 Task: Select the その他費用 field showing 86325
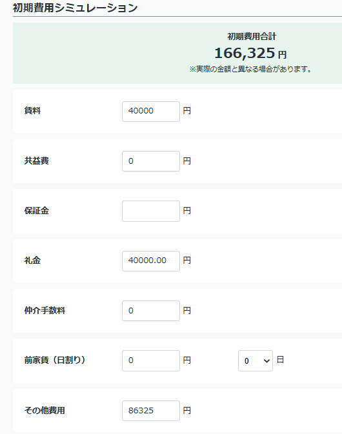tap(151, 411)
